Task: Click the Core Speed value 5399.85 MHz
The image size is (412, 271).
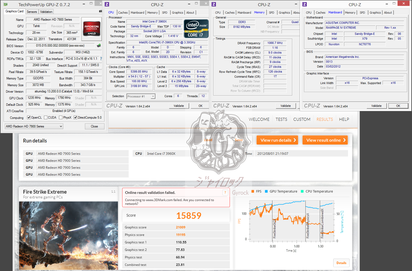Action: coord(139,71)
